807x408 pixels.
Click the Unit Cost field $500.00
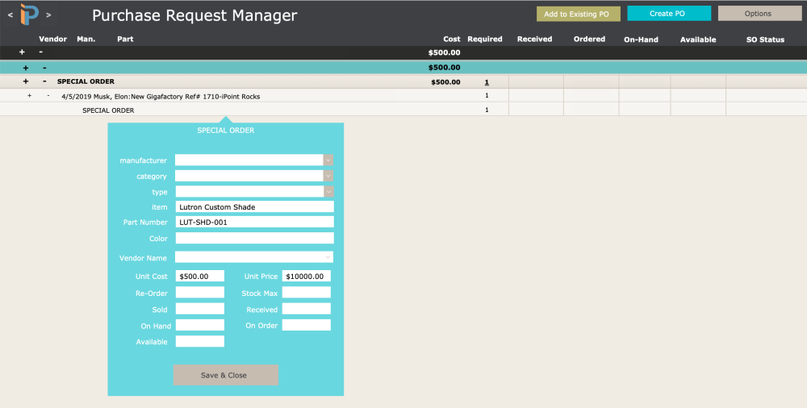click(199, 277)
